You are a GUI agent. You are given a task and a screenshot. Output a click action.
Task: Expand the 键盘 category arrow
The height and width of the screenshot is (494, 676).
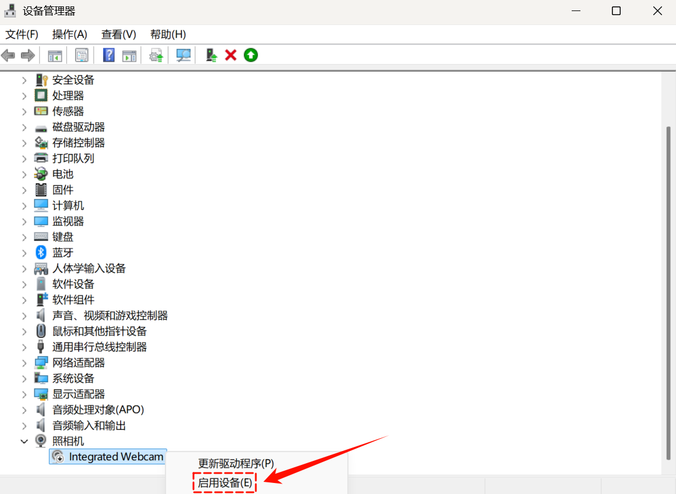pyautogui.click(x=24, y=237)
